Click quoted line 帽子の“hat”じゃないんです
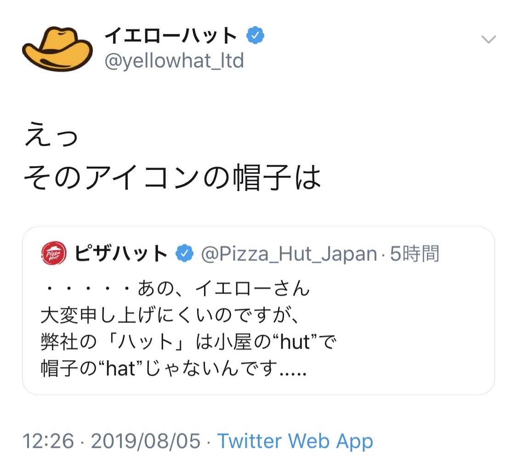 coord(173,369)
